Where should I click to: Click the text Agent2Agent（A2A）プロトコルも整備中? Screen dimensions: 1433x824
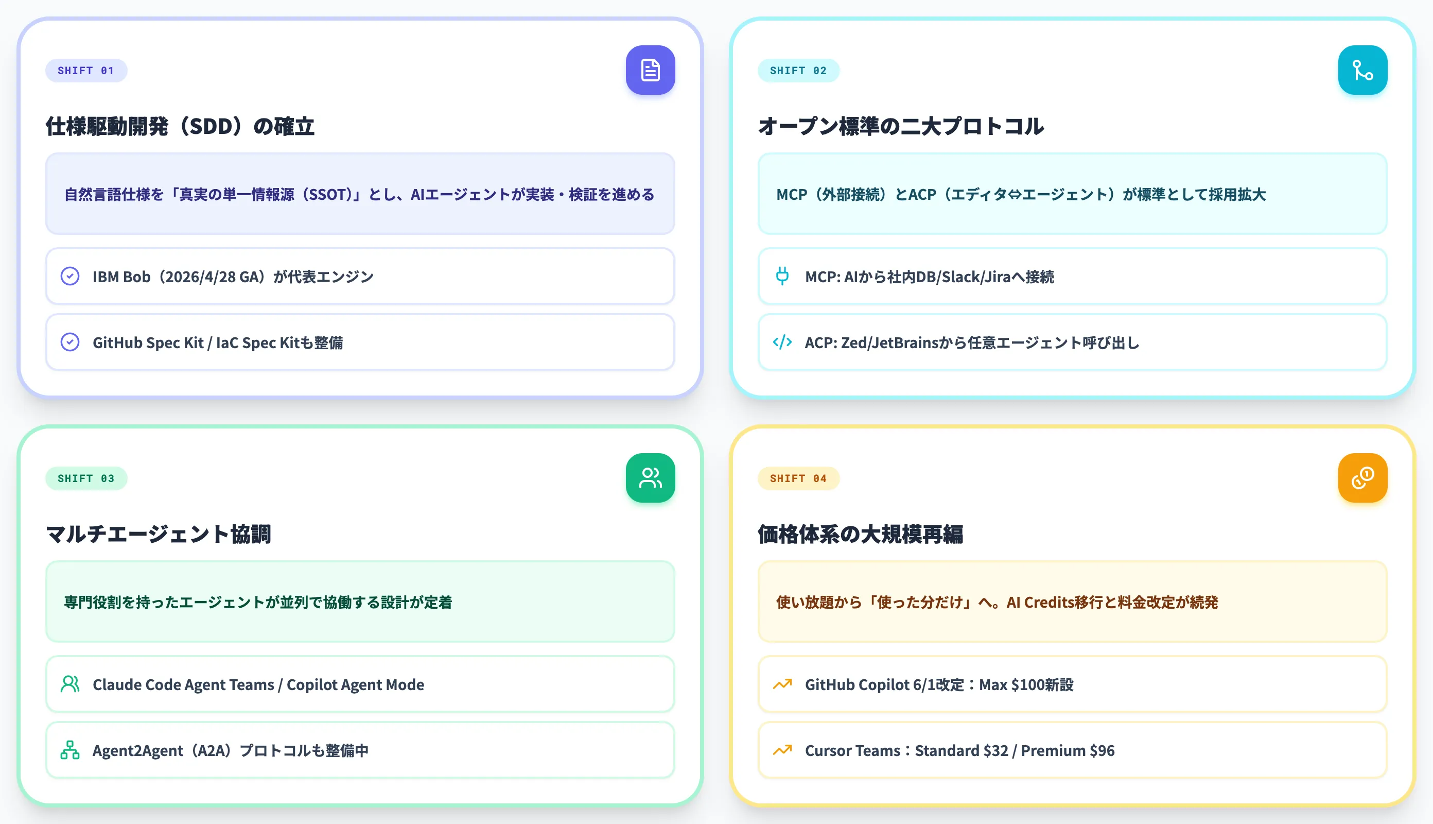(230, 750)
